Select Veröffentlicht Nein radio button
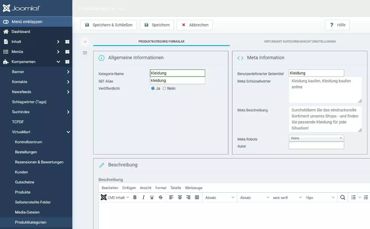Screen dimensions: 370x229 coord(164,88)
